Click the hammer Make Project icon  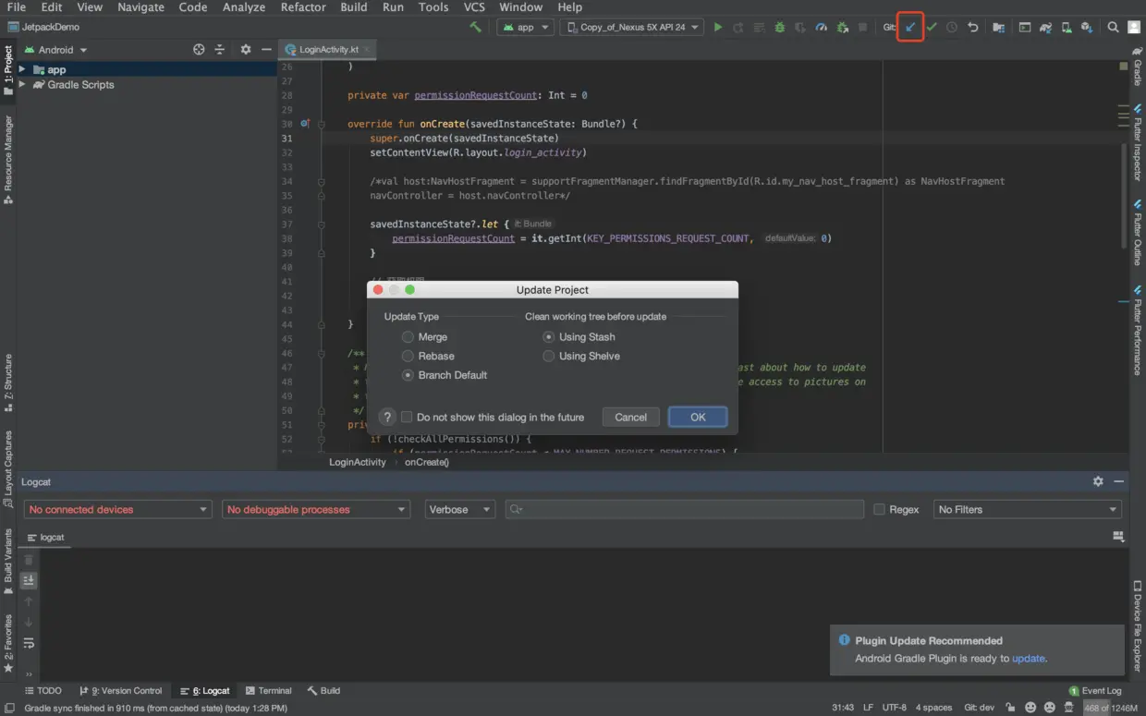click(x=476, y=28)
